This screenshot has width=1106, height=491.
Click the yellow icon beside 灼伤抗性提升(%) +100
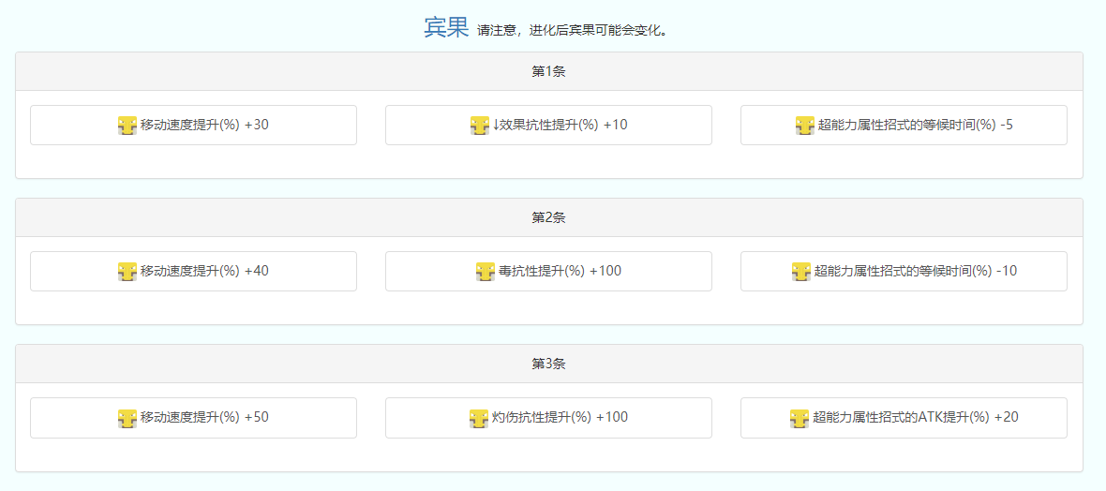479,418
